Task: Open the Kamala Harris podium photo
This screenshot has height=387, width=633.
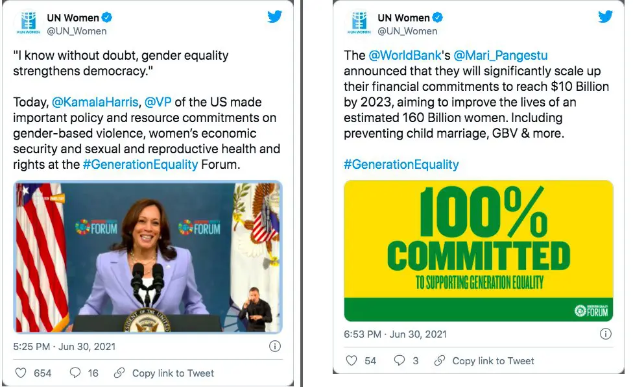Action: (148, 256)
